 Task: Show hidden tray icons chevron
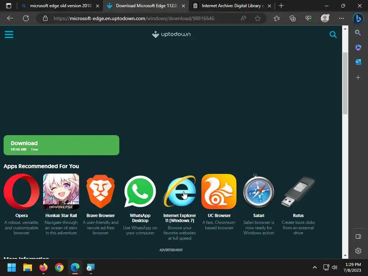pos(315,267)
